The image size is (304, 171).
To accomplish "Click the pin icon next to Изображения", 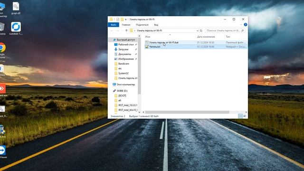I will [136, 59].
